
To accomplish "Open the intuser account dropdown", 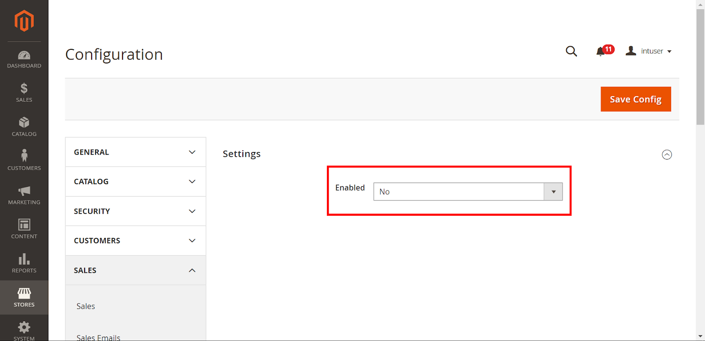I will point(649,51).
